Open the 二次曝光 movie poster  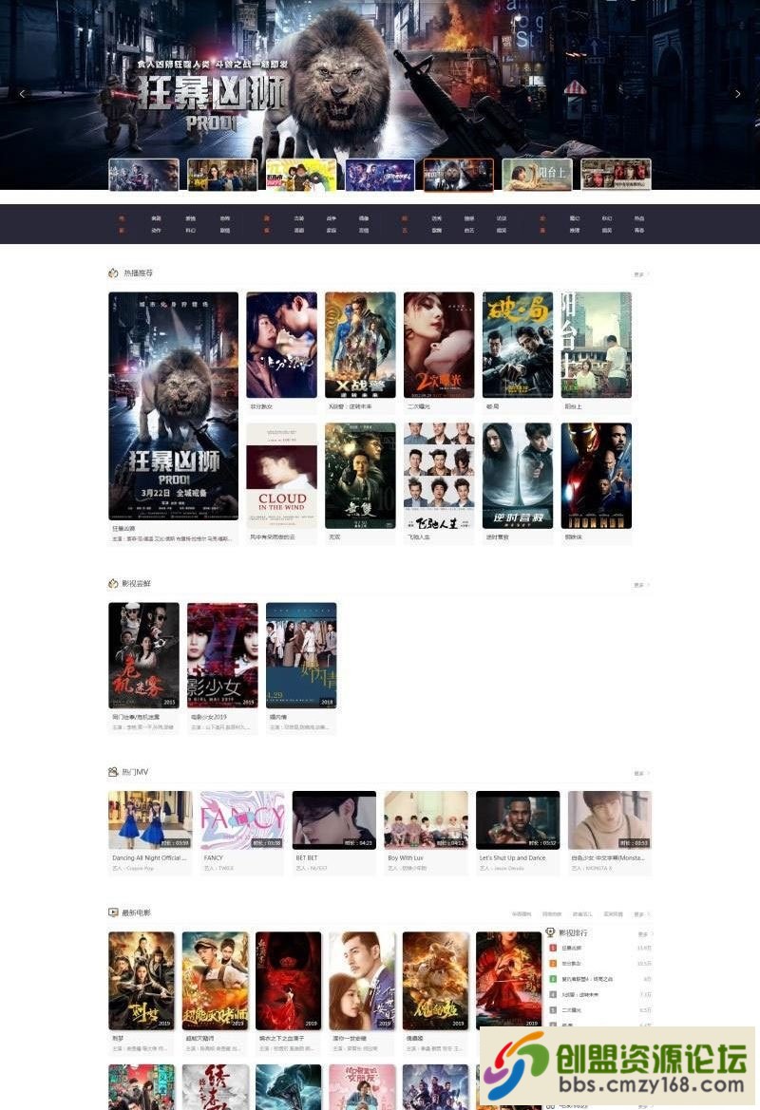439,345
